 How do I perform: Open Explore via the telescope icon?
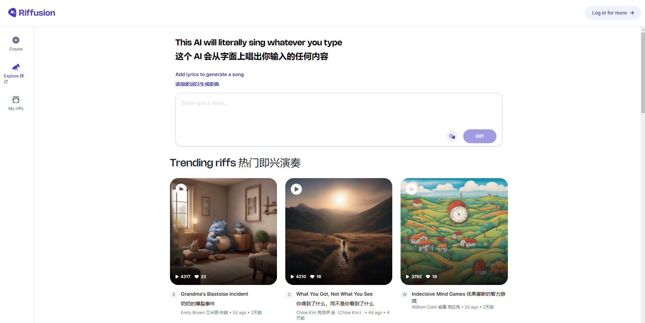[x=16, y=67]
